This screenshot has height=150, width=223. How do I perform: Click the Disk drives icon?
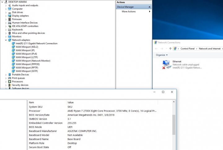point(10,12)
